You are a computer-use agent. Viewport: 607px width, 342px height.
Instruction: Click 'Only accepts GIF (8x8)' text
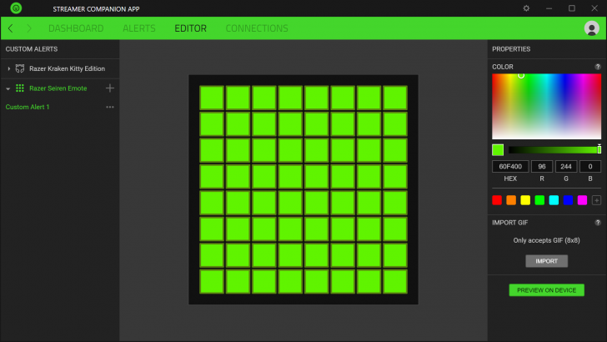(x=547, y=240)
